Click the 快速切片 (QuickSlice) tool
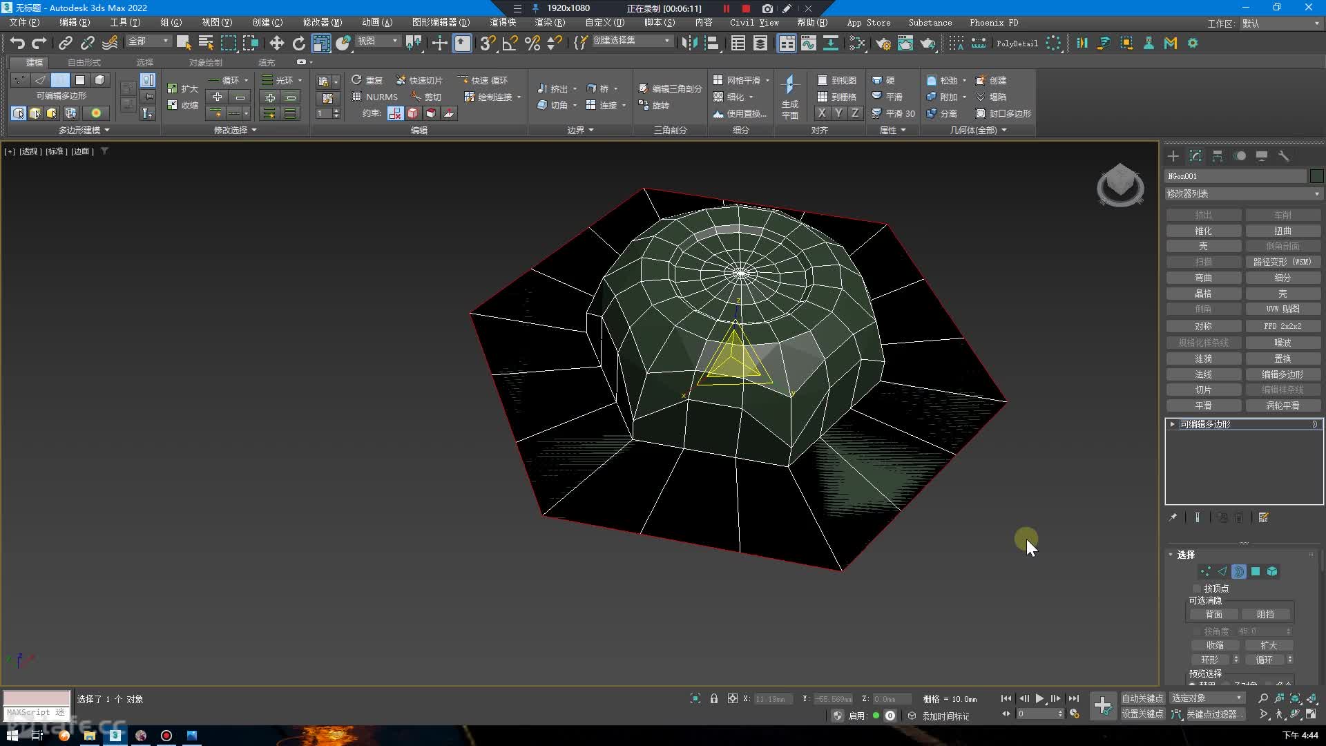 (x=419, y=80)
